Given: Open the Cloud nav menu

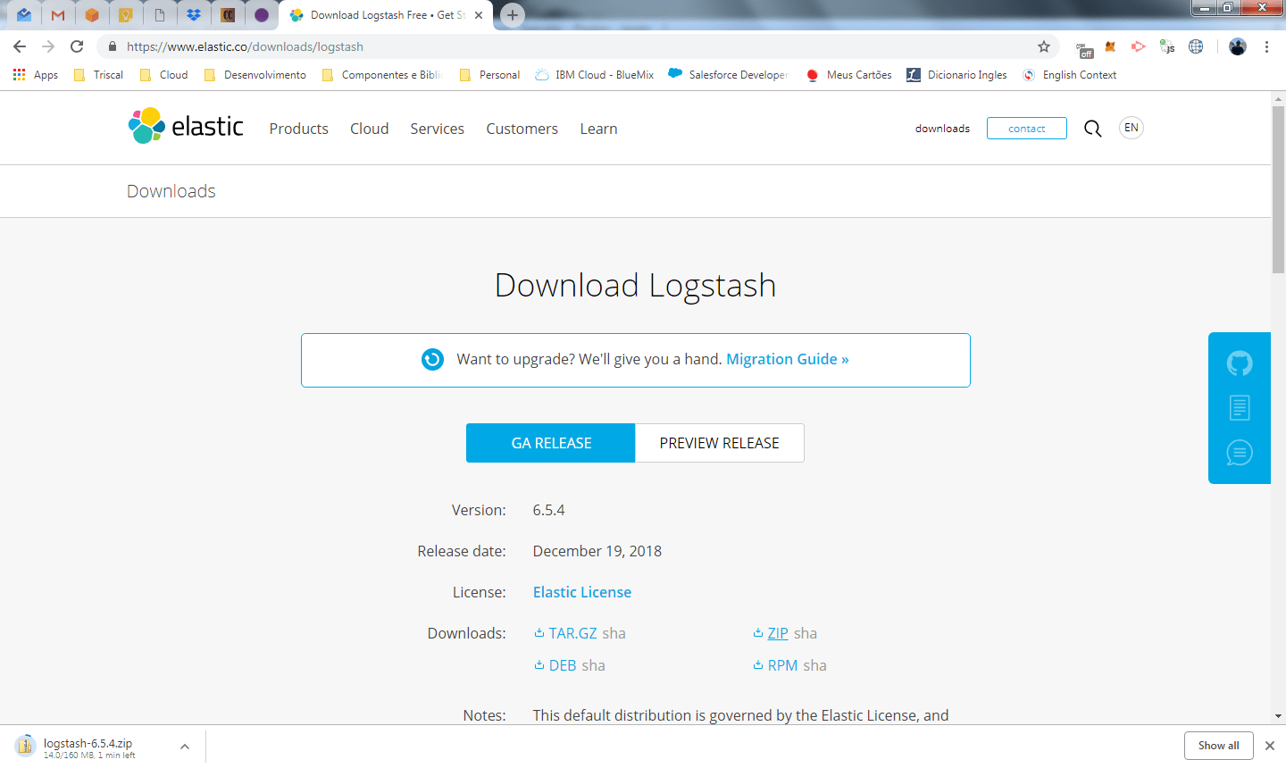Looking at the screenshot, I should pos(370,129).
